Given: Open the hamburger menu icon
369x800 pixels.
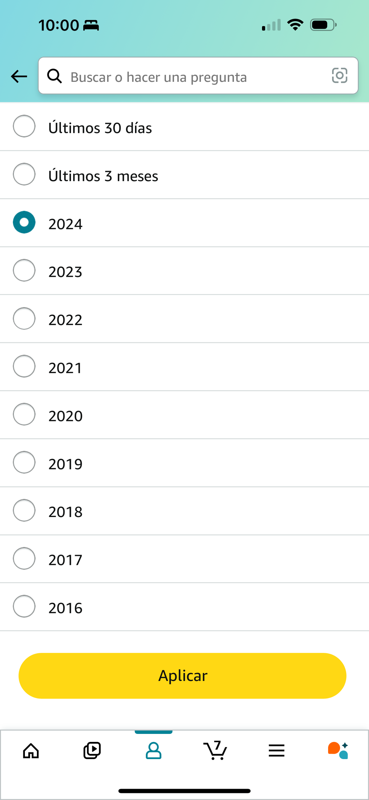Looking at the screenshot, I should point(276,751).
